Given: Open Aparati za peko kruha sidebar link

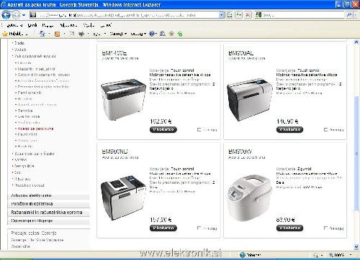Looking at the screenshot, I should [35, 129].
